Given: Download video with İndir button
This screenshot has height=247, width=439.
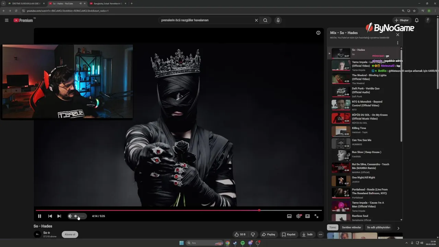Looking at the screenshot, I should 307,235.
